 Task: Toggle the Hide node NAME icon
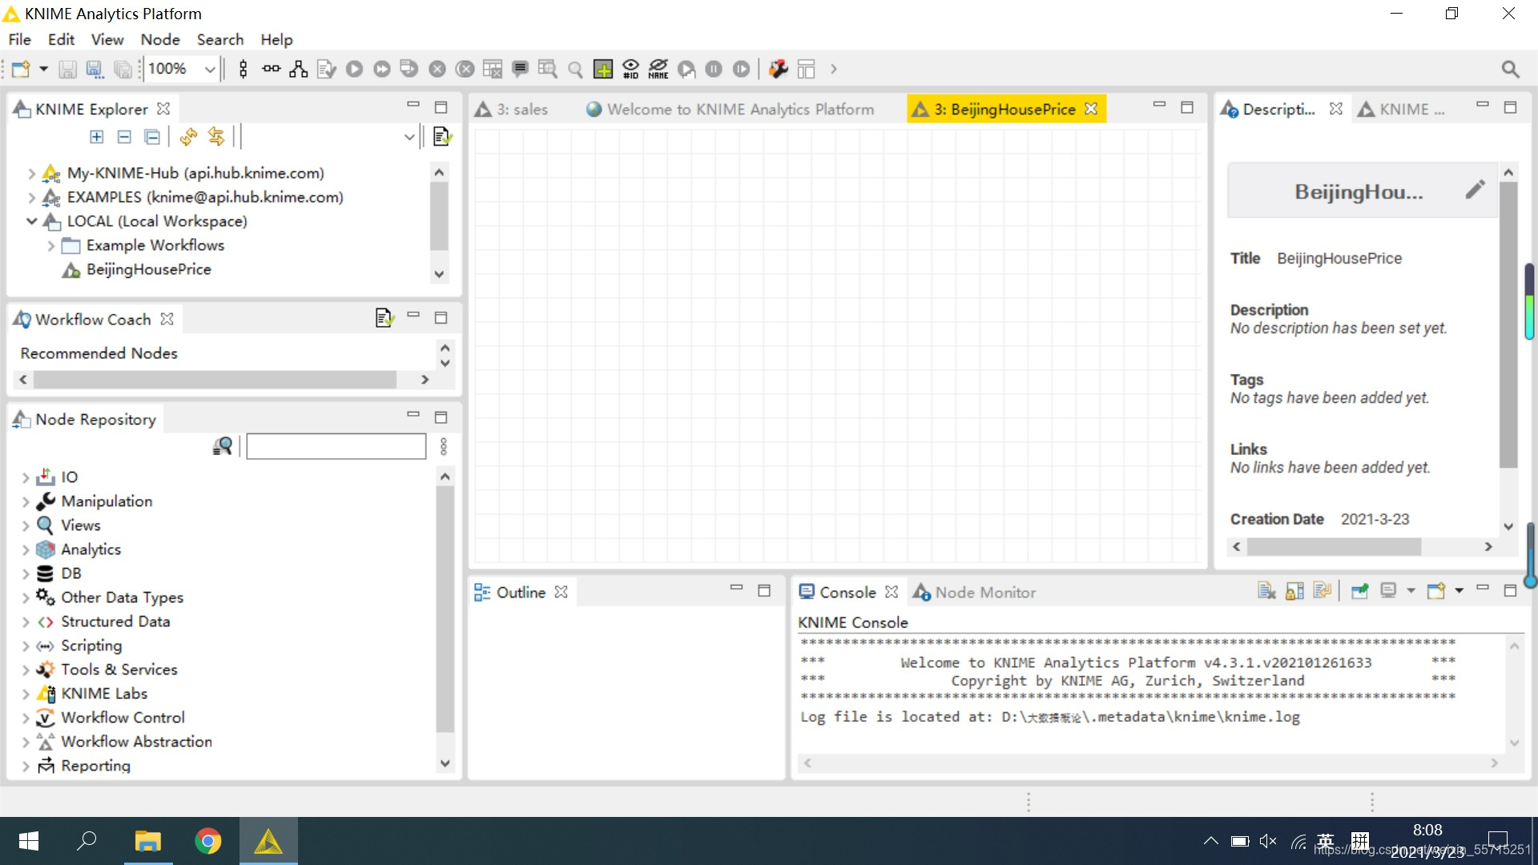coord(658,70)
